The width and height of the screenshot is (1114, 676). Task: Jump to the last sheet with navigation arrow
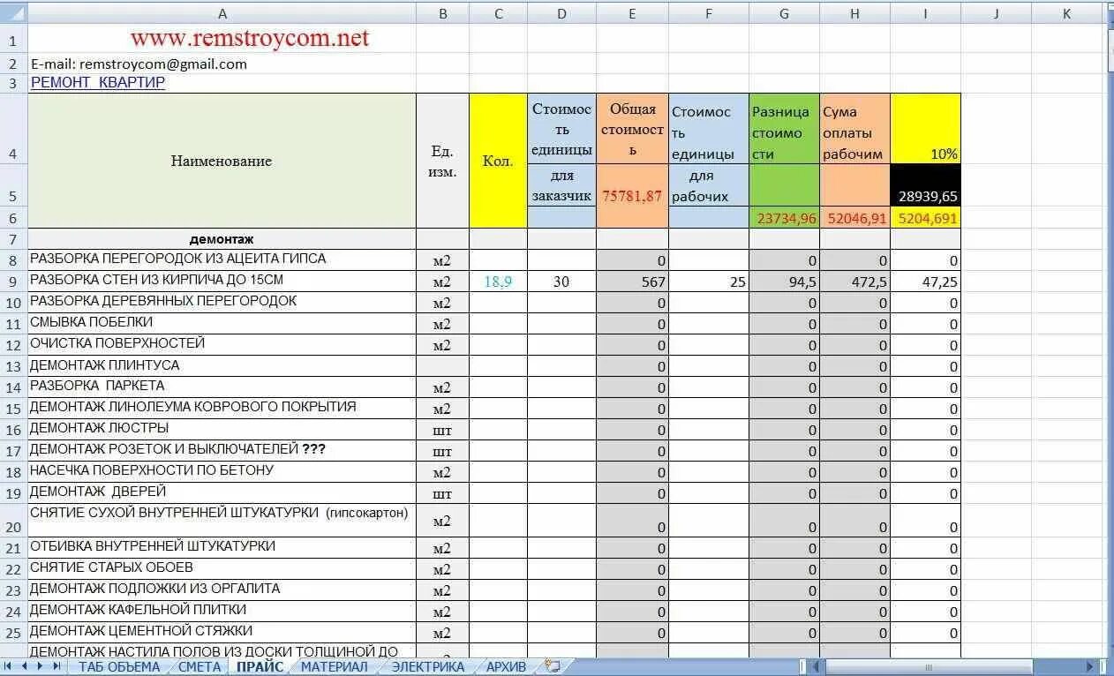tap(57, 666)
